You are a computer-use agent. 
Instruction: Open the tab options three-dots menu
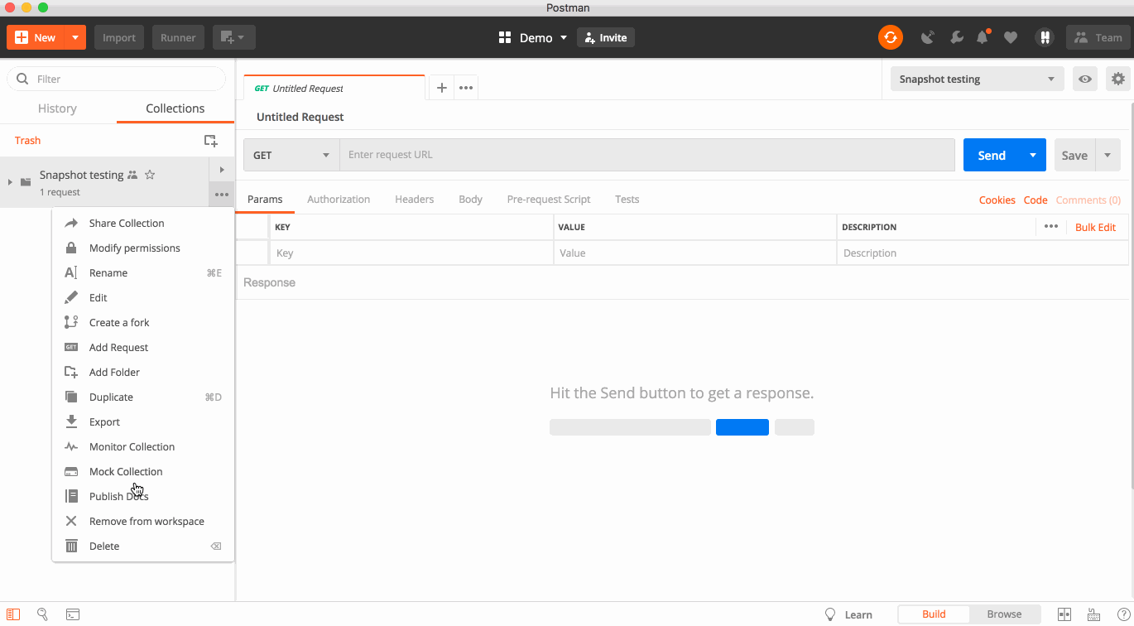466,88
